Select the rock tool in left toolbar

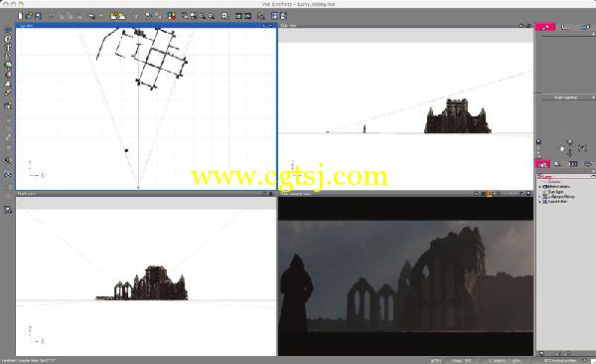(x=8, y=75)
